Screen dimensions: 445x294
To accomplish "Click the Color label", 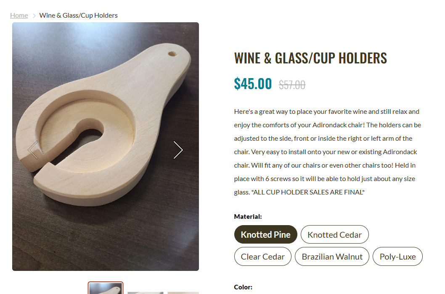I will click(x=243, y=287).
